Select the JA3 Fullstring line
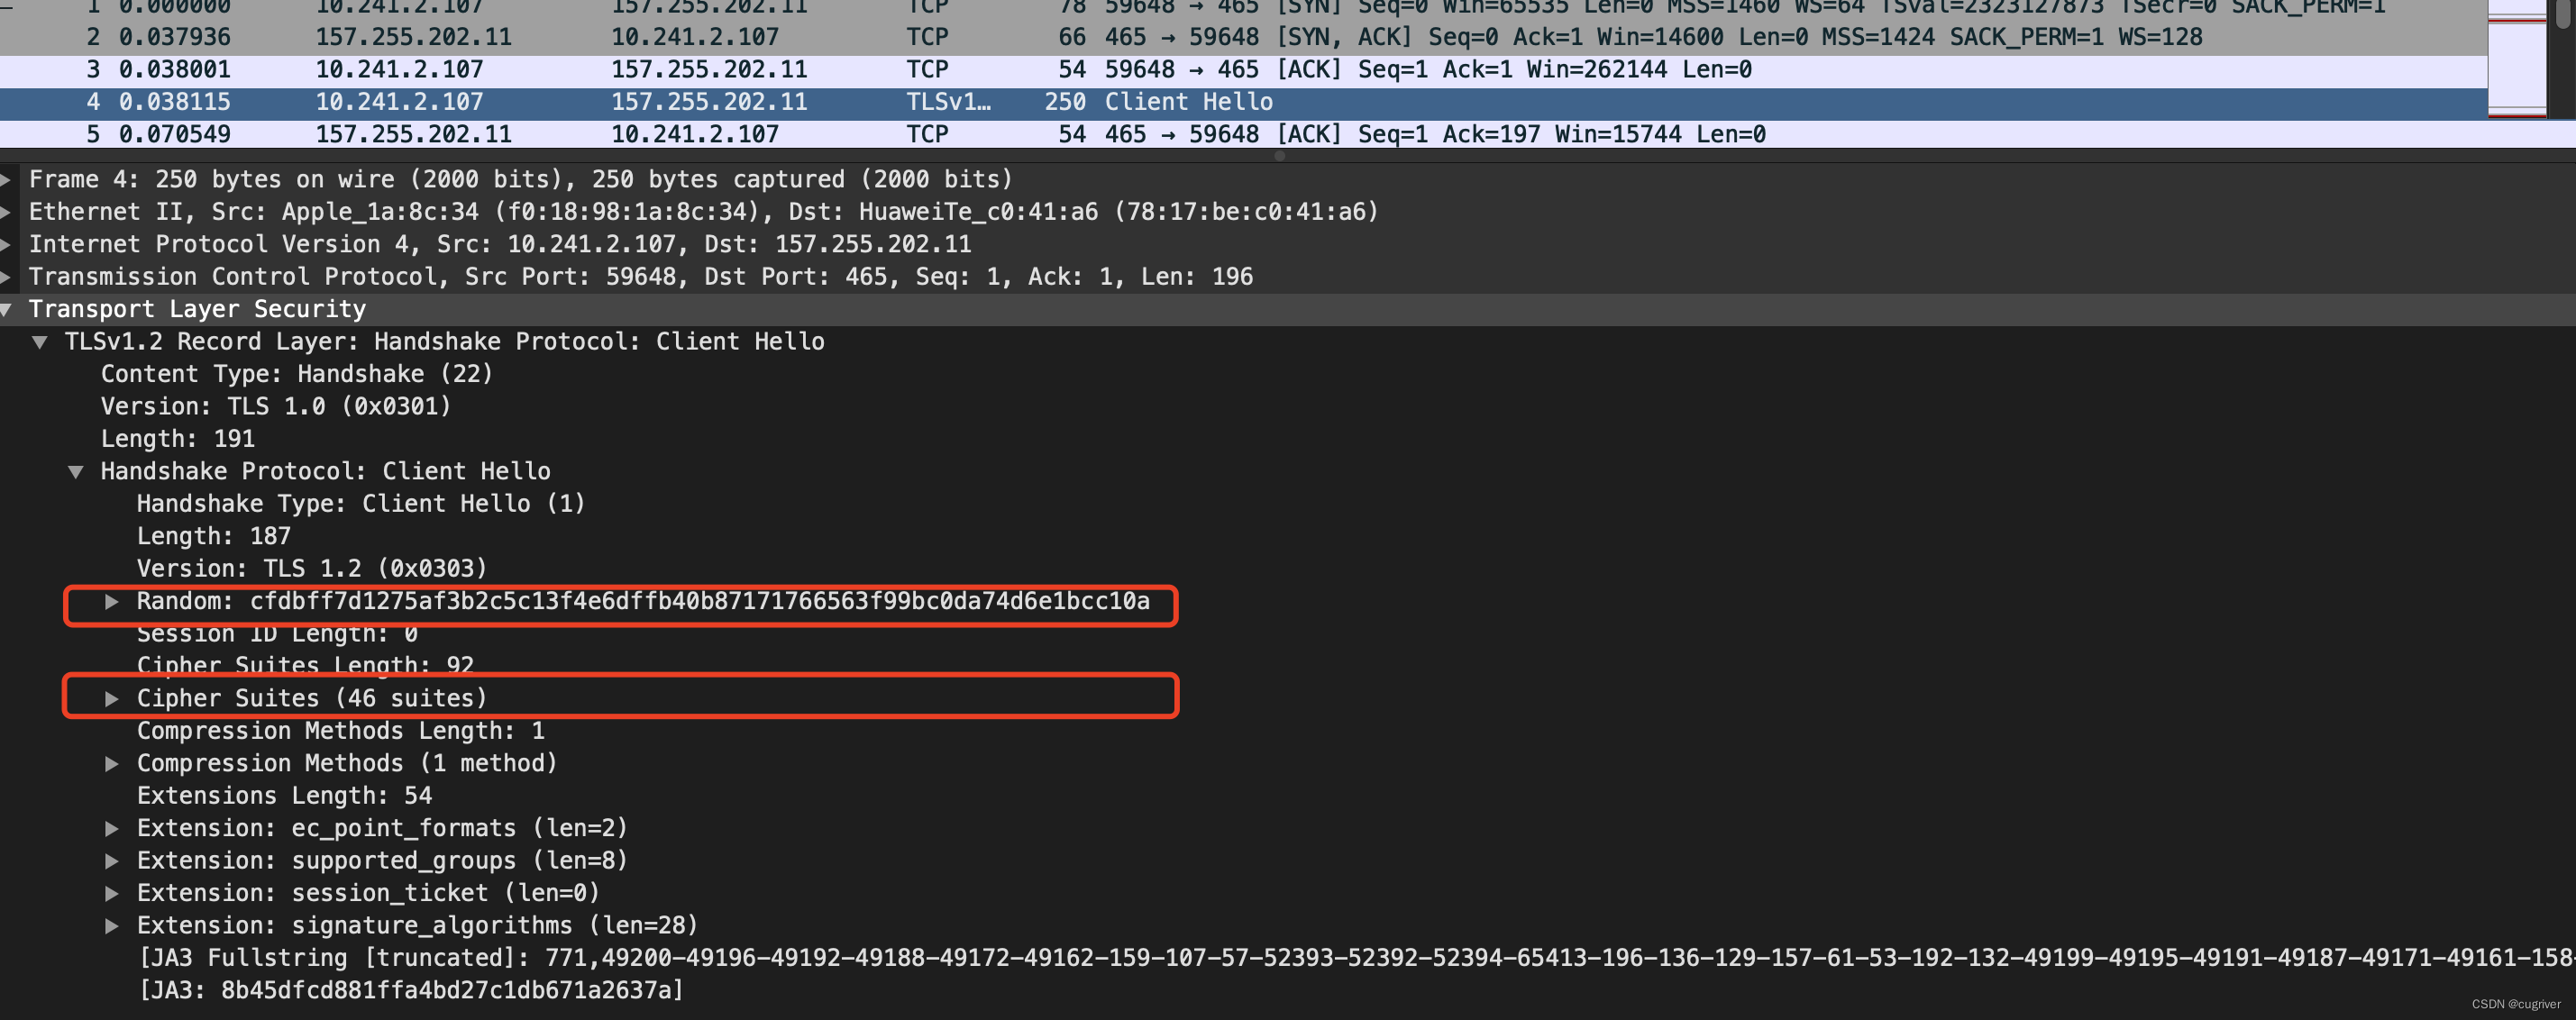This screenshot has height=1020, width=2576. tap(1356, 959)
